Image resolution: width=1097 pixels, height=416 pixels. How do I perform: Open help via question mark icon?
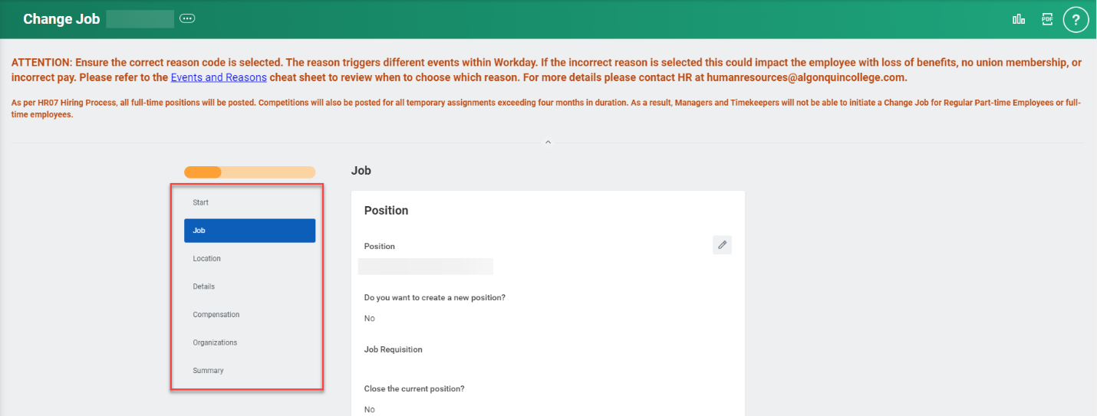pyautogui.click(x=1076, y=19)
